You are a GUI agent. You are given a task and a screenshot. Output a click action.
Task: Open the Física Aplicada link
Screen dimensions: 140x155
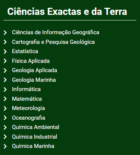31,61
